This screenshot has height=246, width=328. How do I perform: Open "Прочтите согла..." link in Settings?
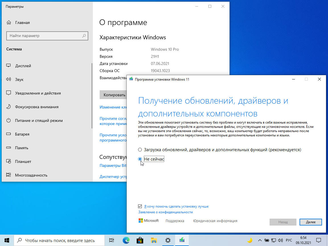(113, 121)
